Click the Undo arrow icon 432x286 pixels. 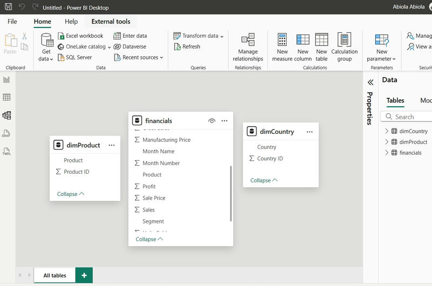click(x=22, y=6)
